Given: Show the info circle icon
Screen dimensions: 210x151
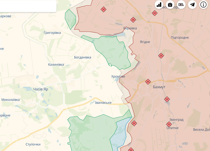Looking at the screenshot, I should tap(203, 5).
